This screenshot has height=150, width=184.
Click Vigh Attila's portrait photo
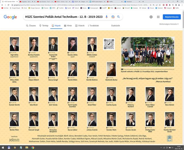point(14,44)
